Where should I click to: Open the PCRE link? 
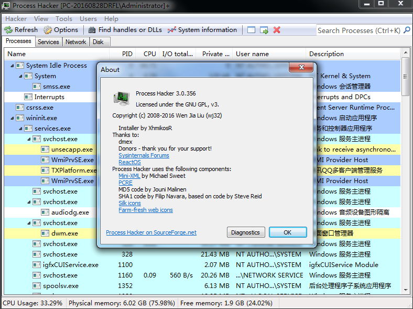(125, 183)
